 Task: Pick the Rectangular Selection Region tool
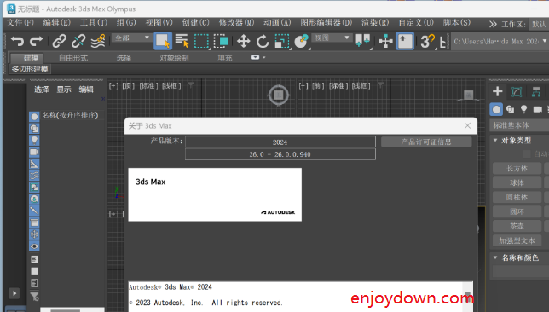pos(201,41)
